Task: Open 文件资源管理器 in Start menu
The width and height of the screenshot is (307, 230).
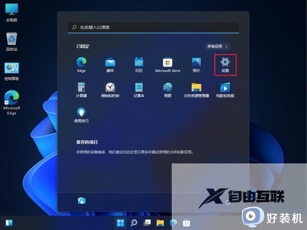Action: click(196, 90)
